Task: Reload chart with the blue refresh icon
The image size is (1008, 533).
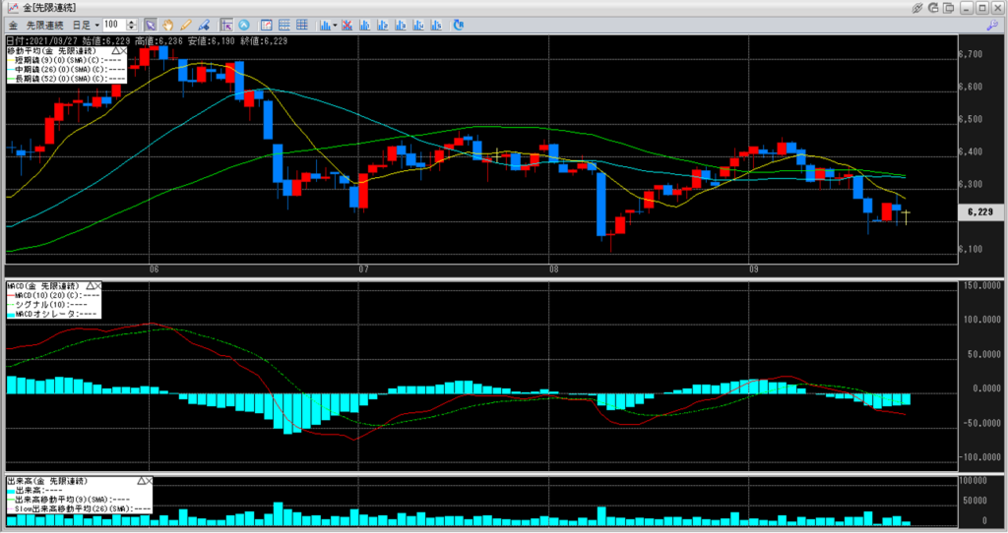Action: [x=459, y=25]
